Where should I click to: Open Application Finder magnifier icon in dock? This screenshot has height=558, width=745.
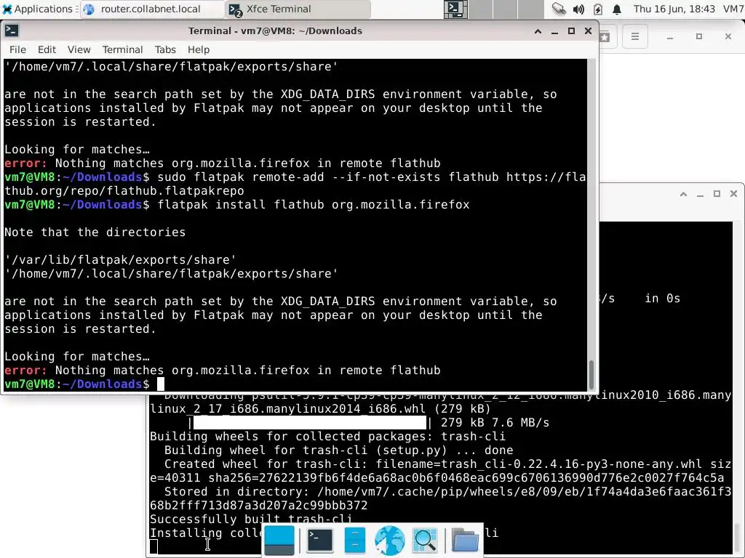(425, 541)
